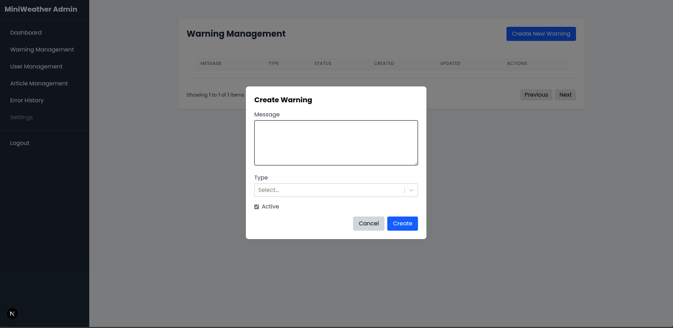
Task: Click the Next.js dev tools logo icon
Action: tap(12, 314)
